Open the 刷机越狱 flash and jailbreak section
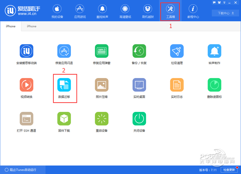This screenshot has width=241, height=174. [148, 11]
